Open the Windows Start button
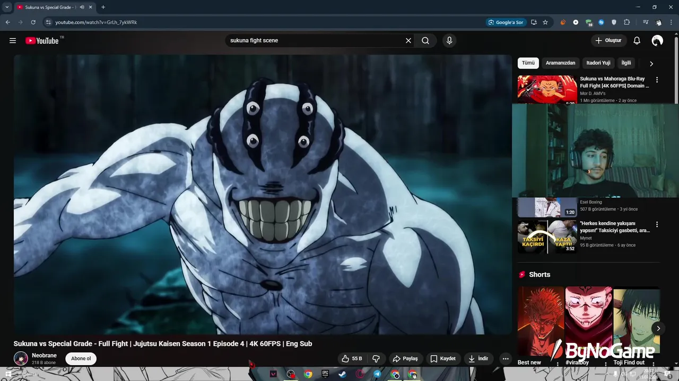The height and width of the screenshot is (381, 679). click(8, 374)
